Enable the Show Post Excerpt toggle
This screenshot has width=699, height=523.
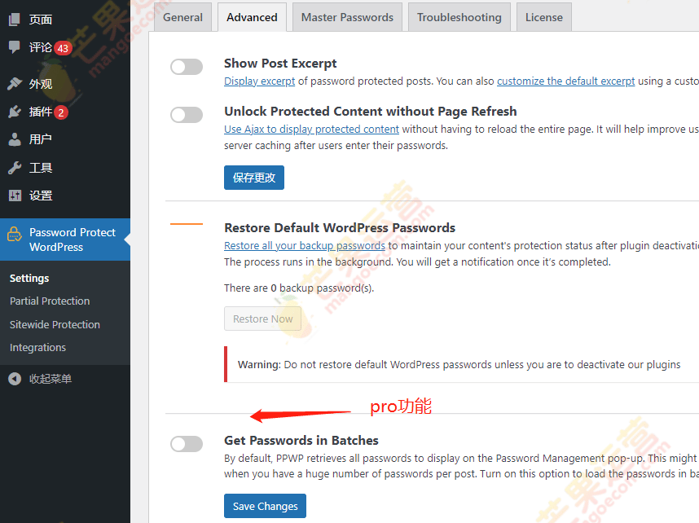click(187, 67)
